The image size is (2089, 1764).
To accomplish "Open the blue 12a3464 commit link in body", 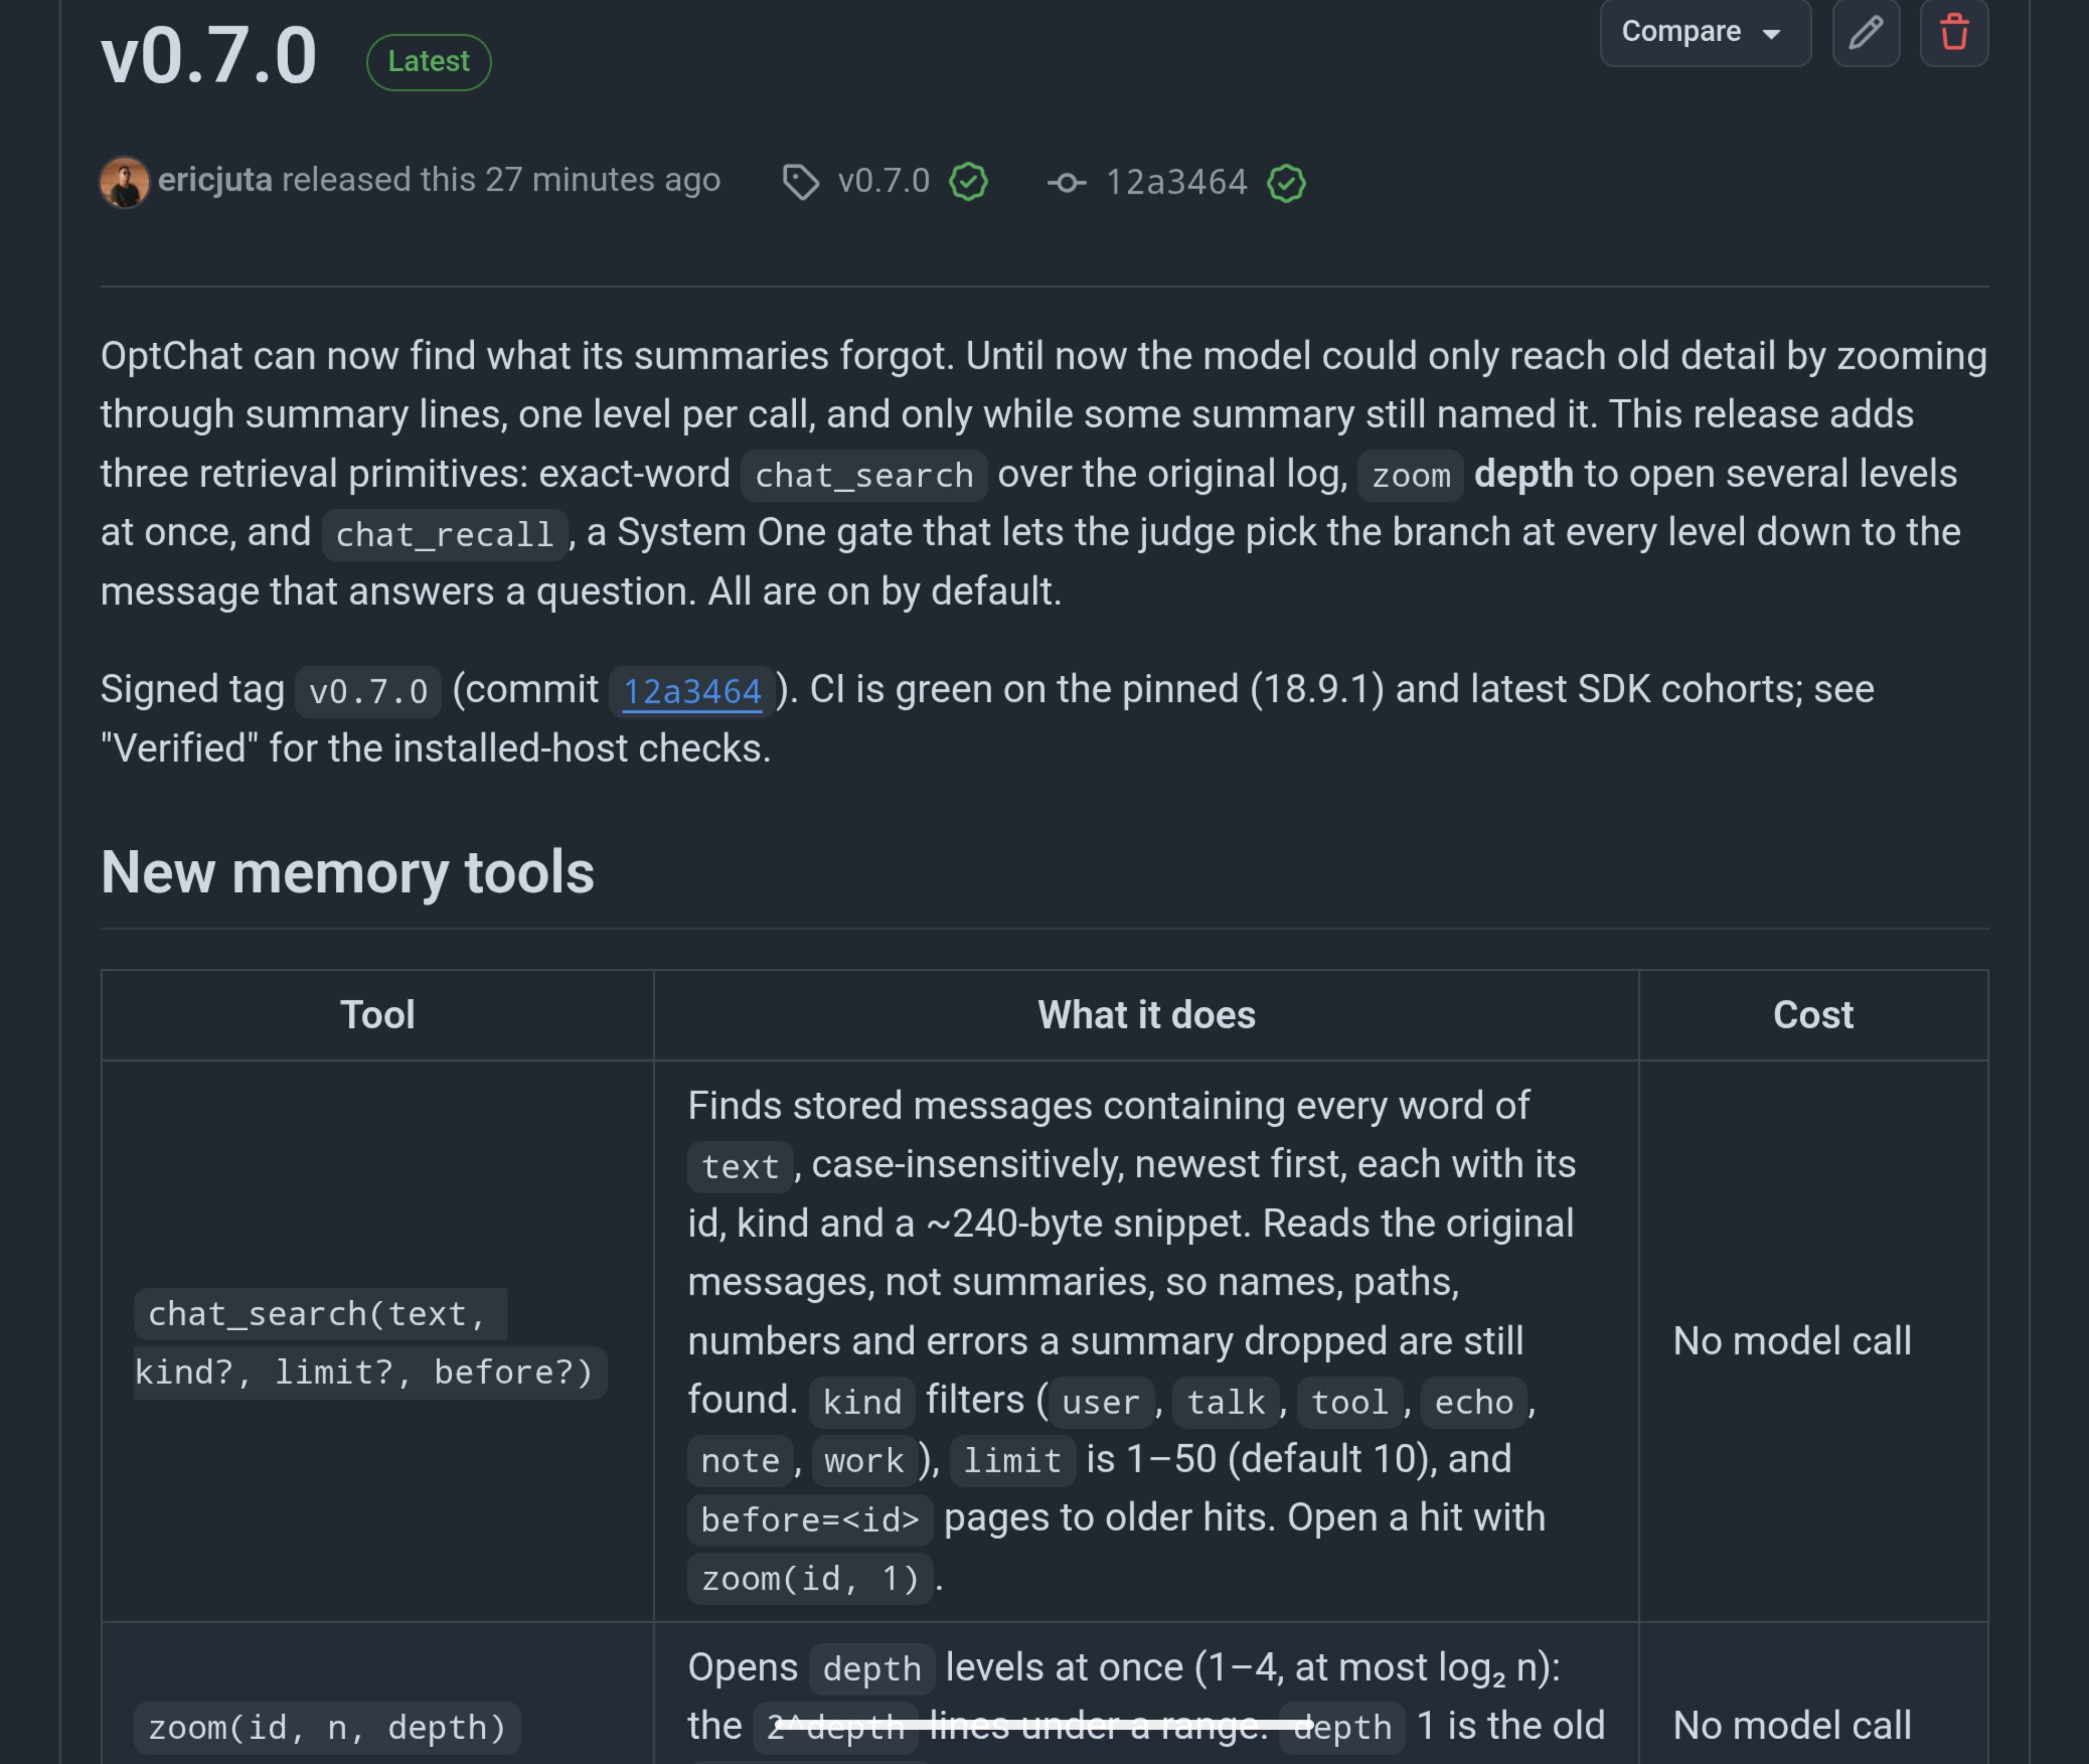I will point(692,691).
